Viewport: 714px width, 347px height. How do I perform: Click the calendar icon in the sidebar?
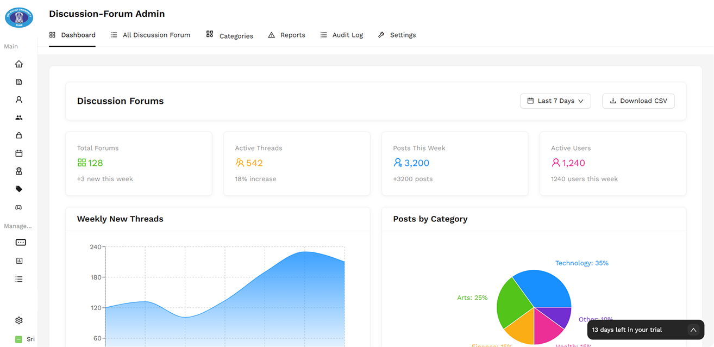(19, 153)
